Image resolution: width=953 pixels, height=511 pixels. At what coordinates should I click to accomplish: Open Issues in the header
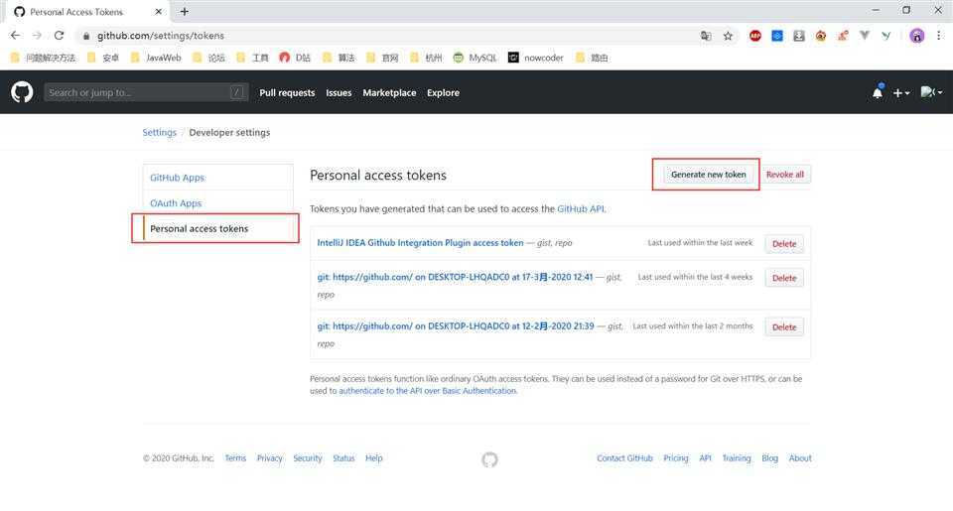coord(339,93)
